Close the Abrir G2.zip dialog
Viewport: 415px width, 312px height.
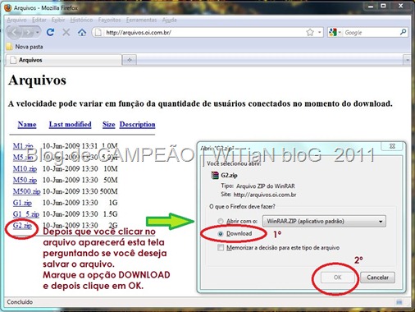(392, 146)
